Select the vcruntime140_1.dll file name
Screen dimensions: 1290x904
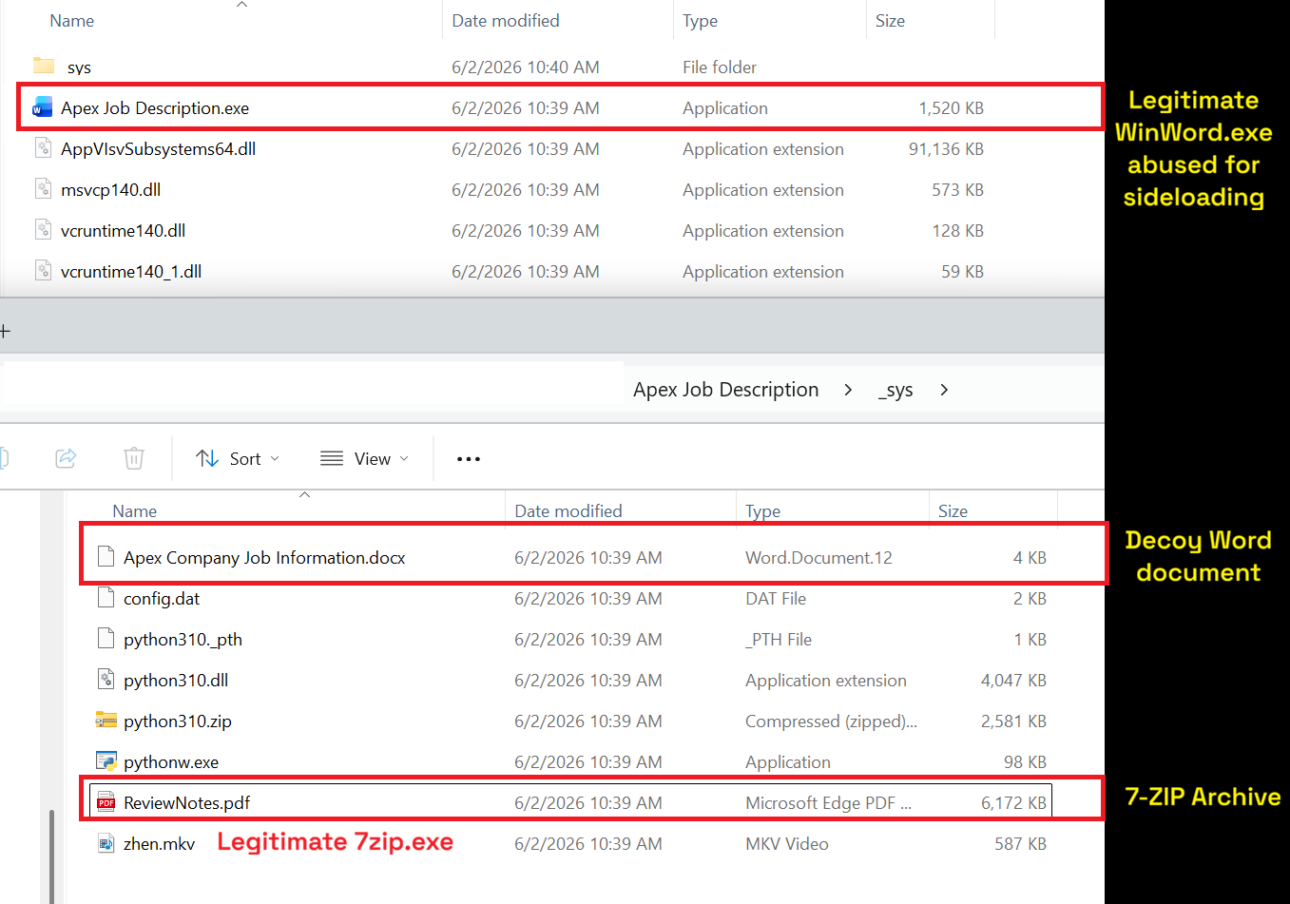[131, 271]
